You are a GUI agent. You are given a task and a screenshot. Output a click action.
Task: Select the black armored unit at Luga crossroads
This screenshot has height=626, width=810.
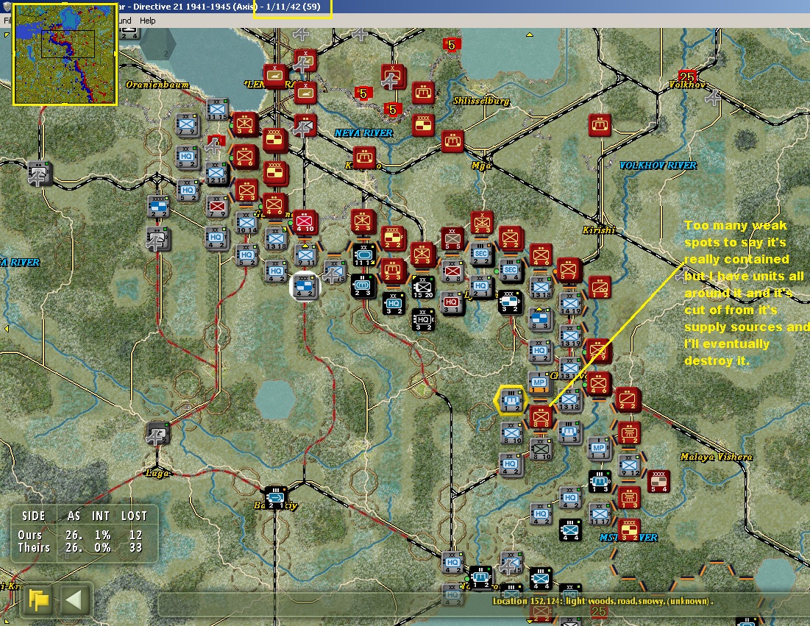click(x=275, y=499)
